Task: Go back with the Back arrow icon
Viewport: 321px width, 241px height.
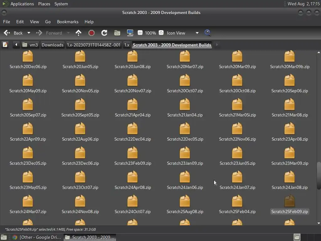Action: [7, 33]
